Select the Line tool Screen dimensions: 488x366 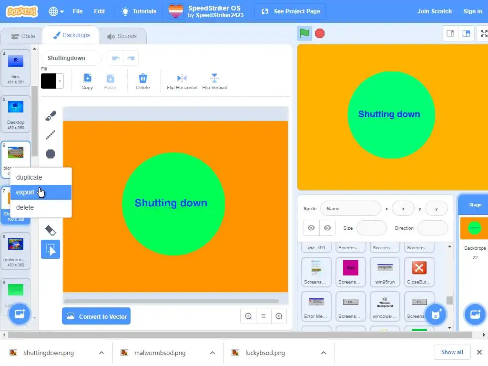tap(51, 135)
